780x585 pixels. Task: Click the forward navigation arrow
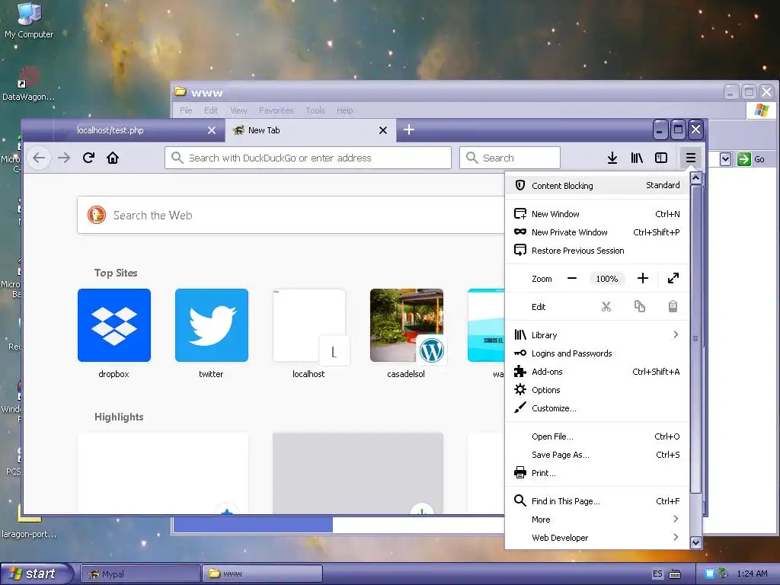coord(64,158)
